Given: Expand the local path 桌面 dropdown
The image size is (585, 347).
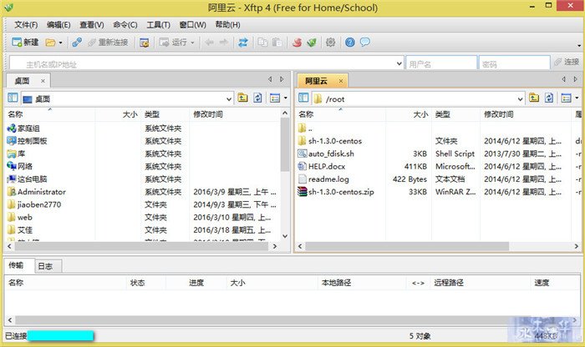Looking at the screenshot, I should (x=229, y=99).
